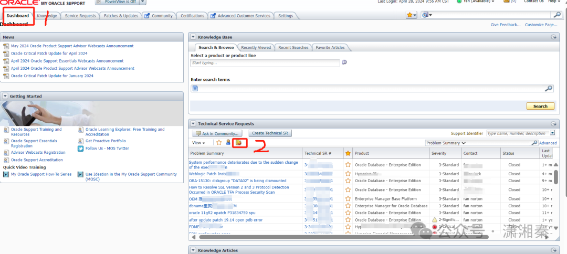Open the Settings tab

[x=286, y=16]
